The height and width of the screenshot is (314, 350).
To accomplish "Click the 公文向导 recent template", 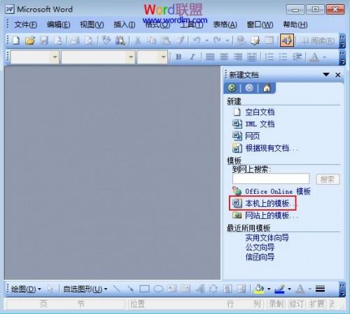I will (260, 248).
